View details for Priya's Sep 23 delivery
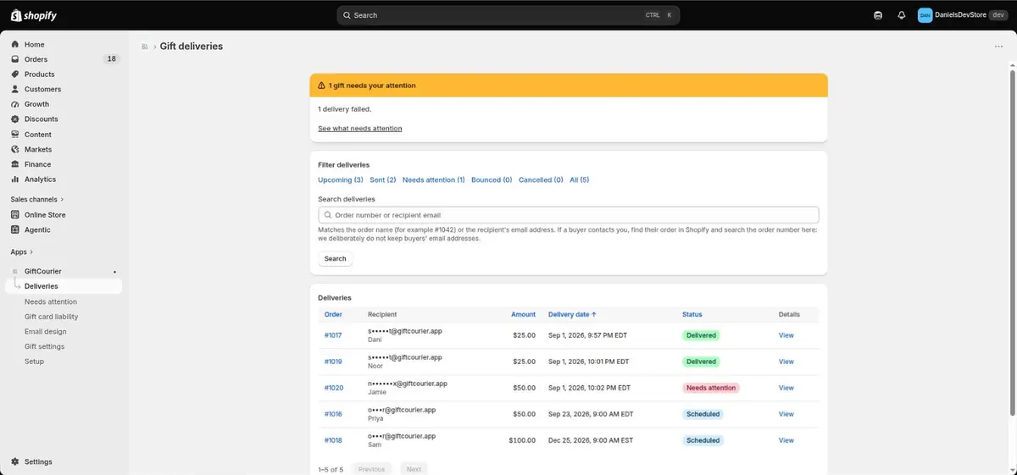 tap(786, 414)
